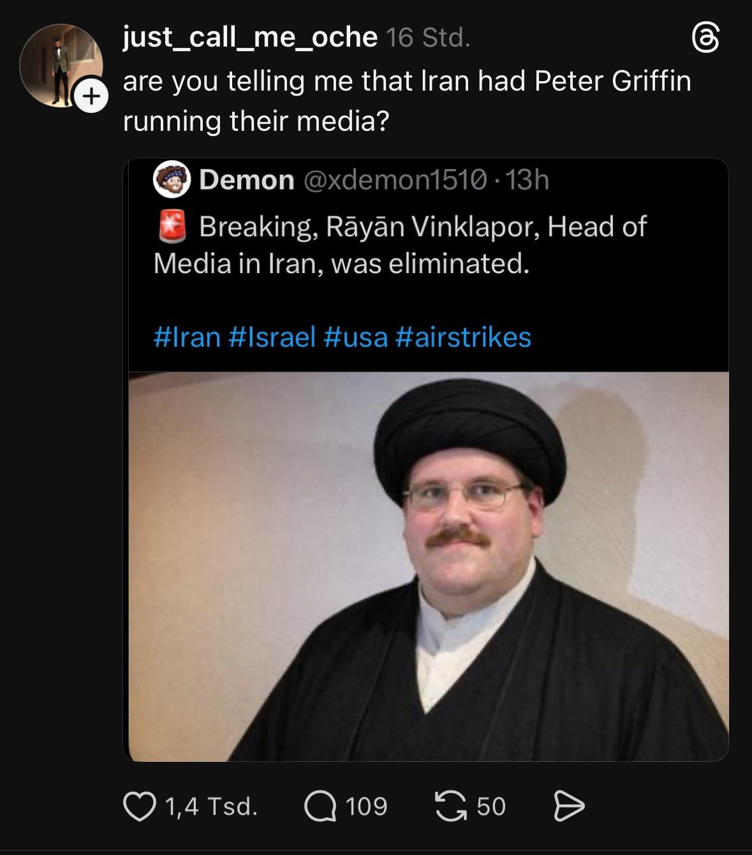This screenshot has width=752, height=855.
Task: Share the post with the paper plane icon
Action: (x=568, y=807)
